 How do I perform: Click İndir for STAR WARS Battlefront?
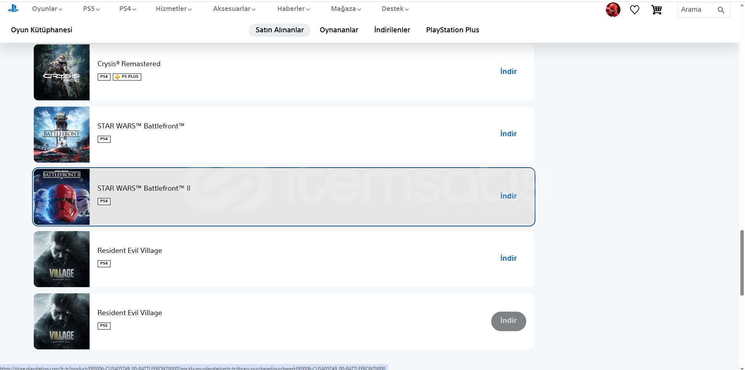pyautogui.click(x=508, y=134)
